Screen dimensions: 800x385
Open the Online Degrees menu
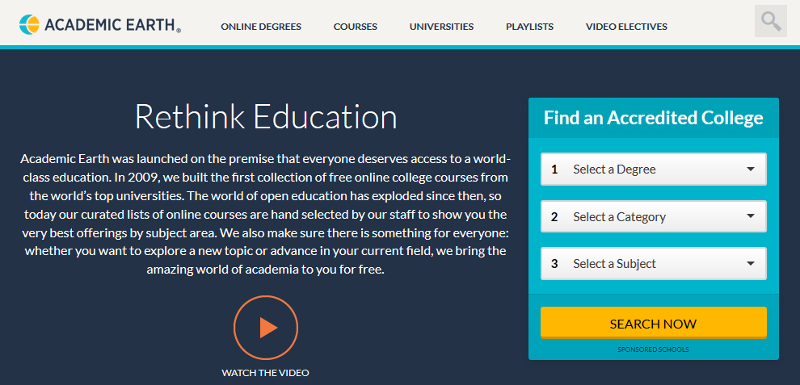coord(261,27)
